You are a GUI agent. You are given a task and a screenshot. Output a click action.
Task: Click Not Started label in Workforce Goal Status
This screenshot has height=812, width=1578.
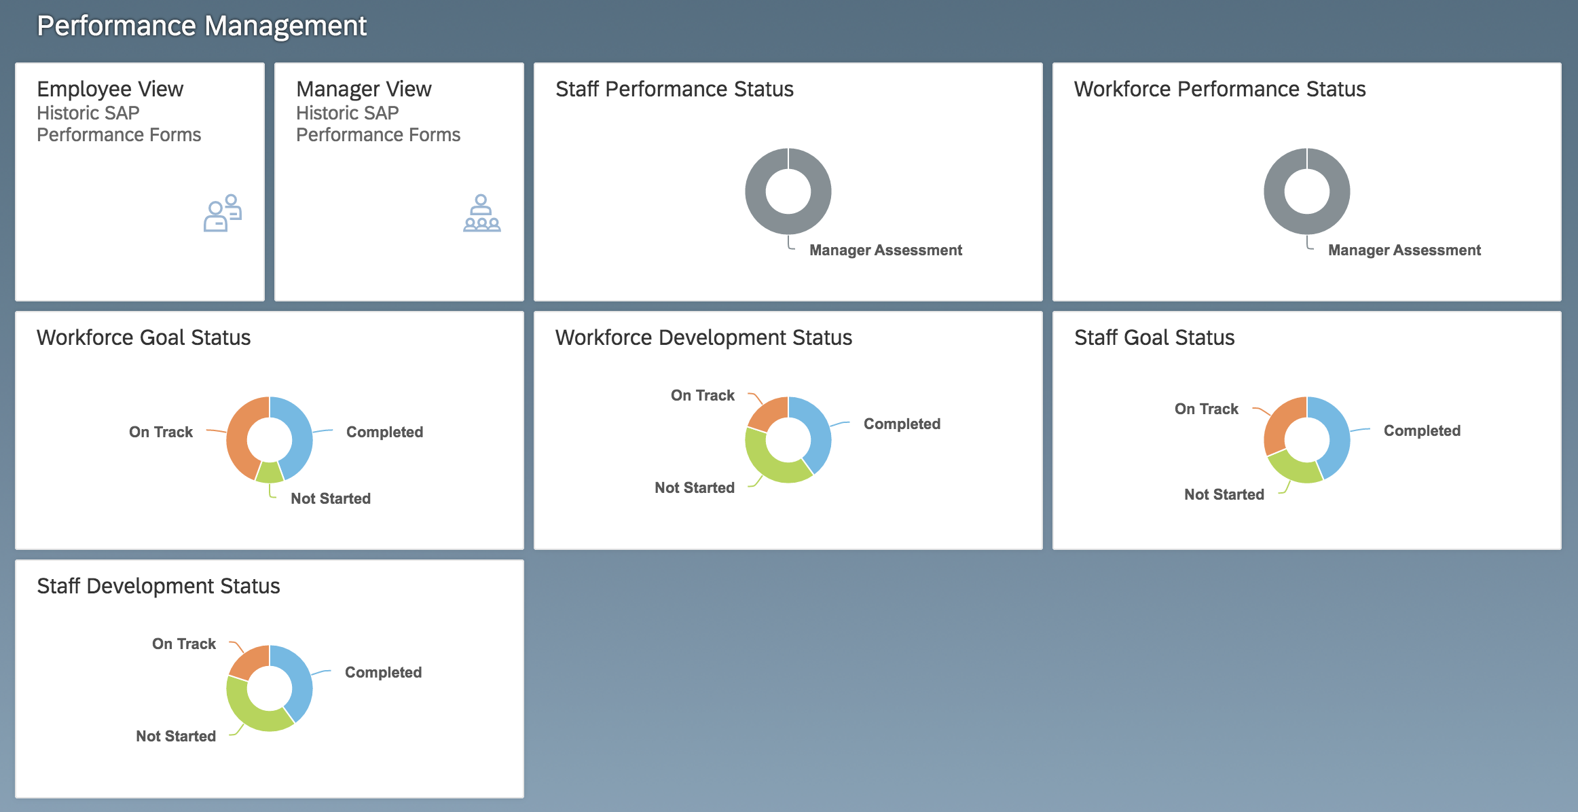tap(331, 499)
